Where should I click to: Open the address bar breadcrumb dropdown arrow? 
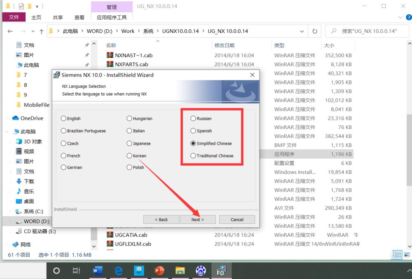(x=302, y=31)
